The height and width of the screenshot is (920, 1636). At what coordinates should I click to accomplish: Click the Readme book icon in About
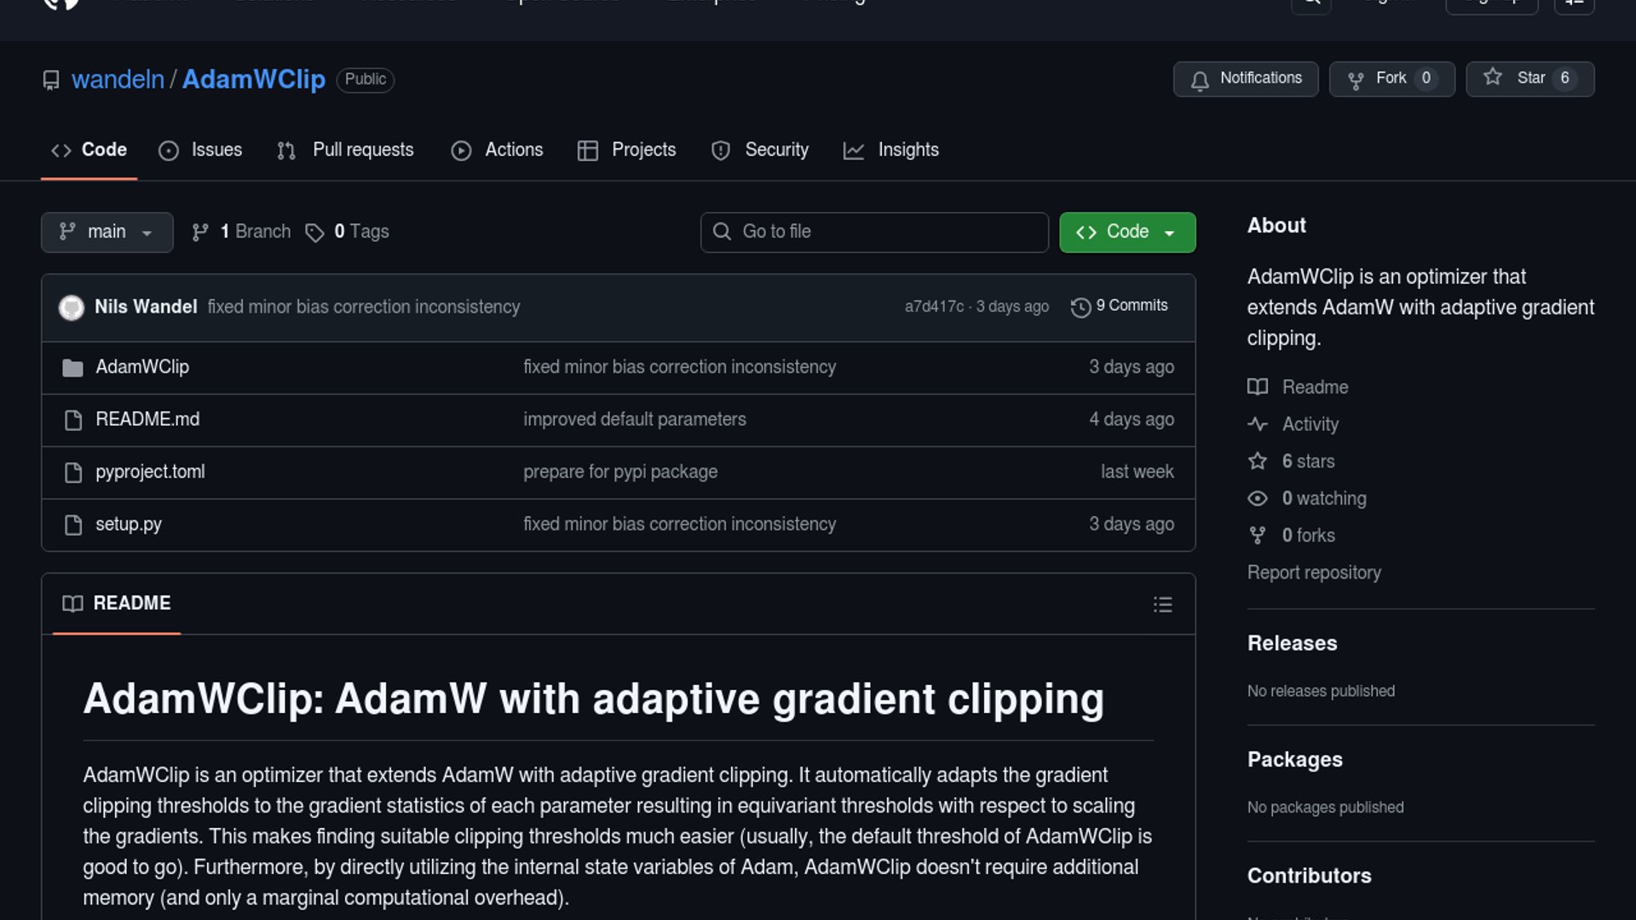(x=1258, y=387)
